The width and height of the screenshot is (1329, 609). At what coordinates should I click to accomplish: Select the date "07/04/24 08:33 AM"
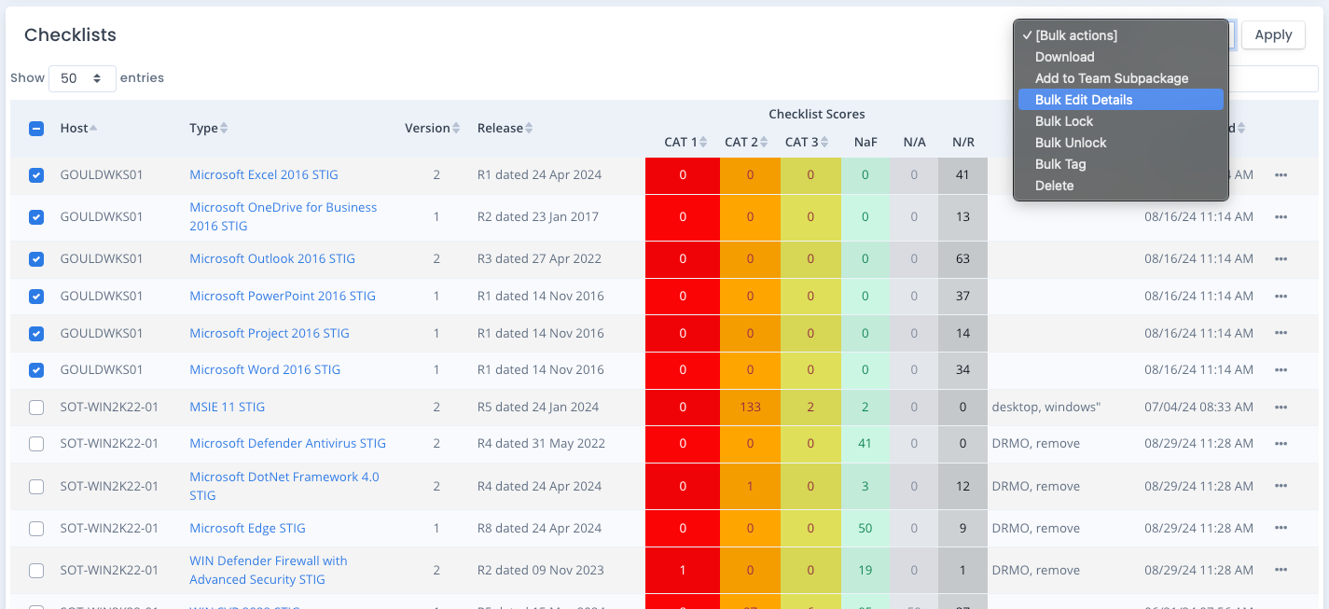(x=1199, y=408)
